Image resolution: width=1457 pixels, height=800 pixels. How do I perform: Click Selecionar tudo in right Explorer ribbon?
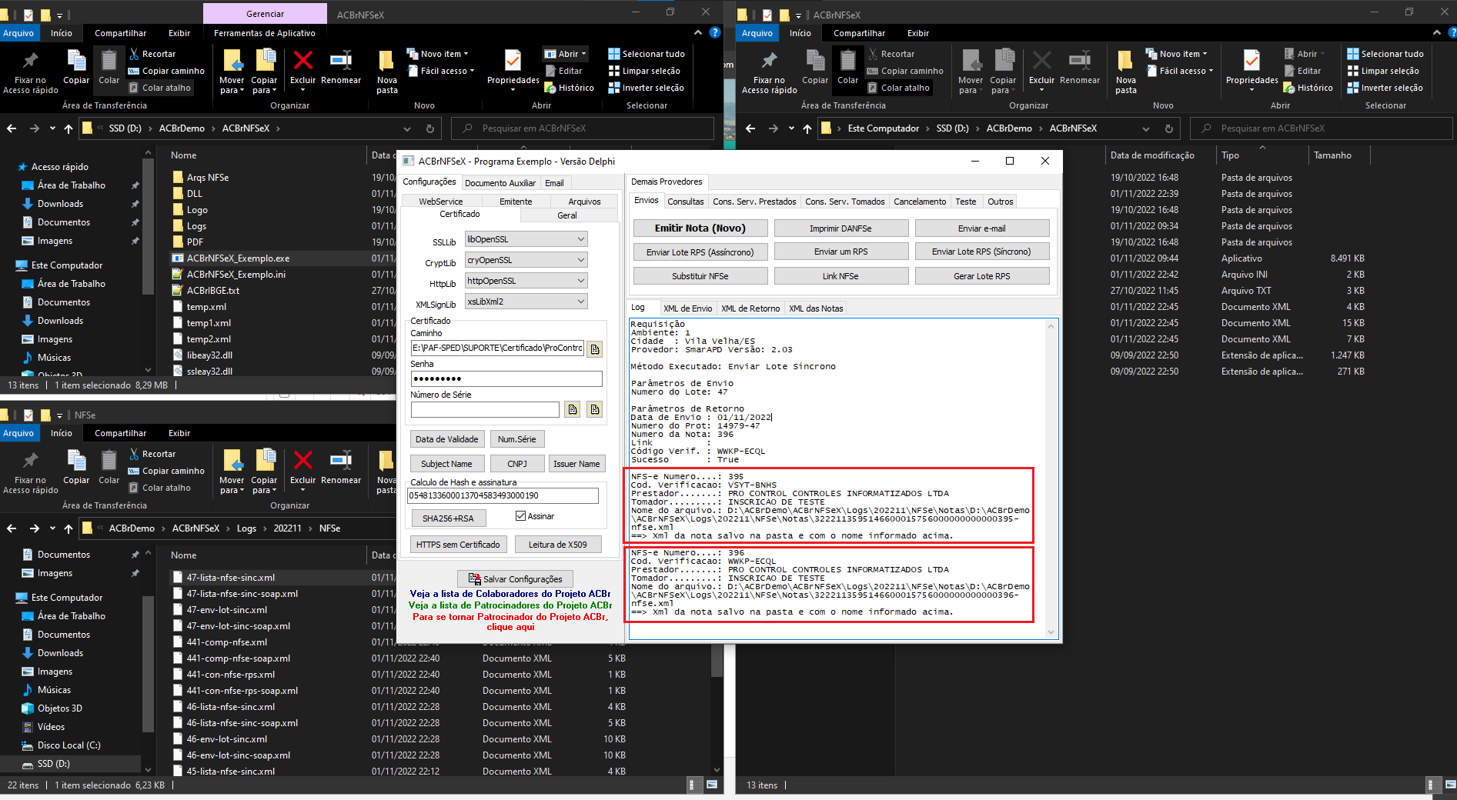click(x=1385, y=54)
